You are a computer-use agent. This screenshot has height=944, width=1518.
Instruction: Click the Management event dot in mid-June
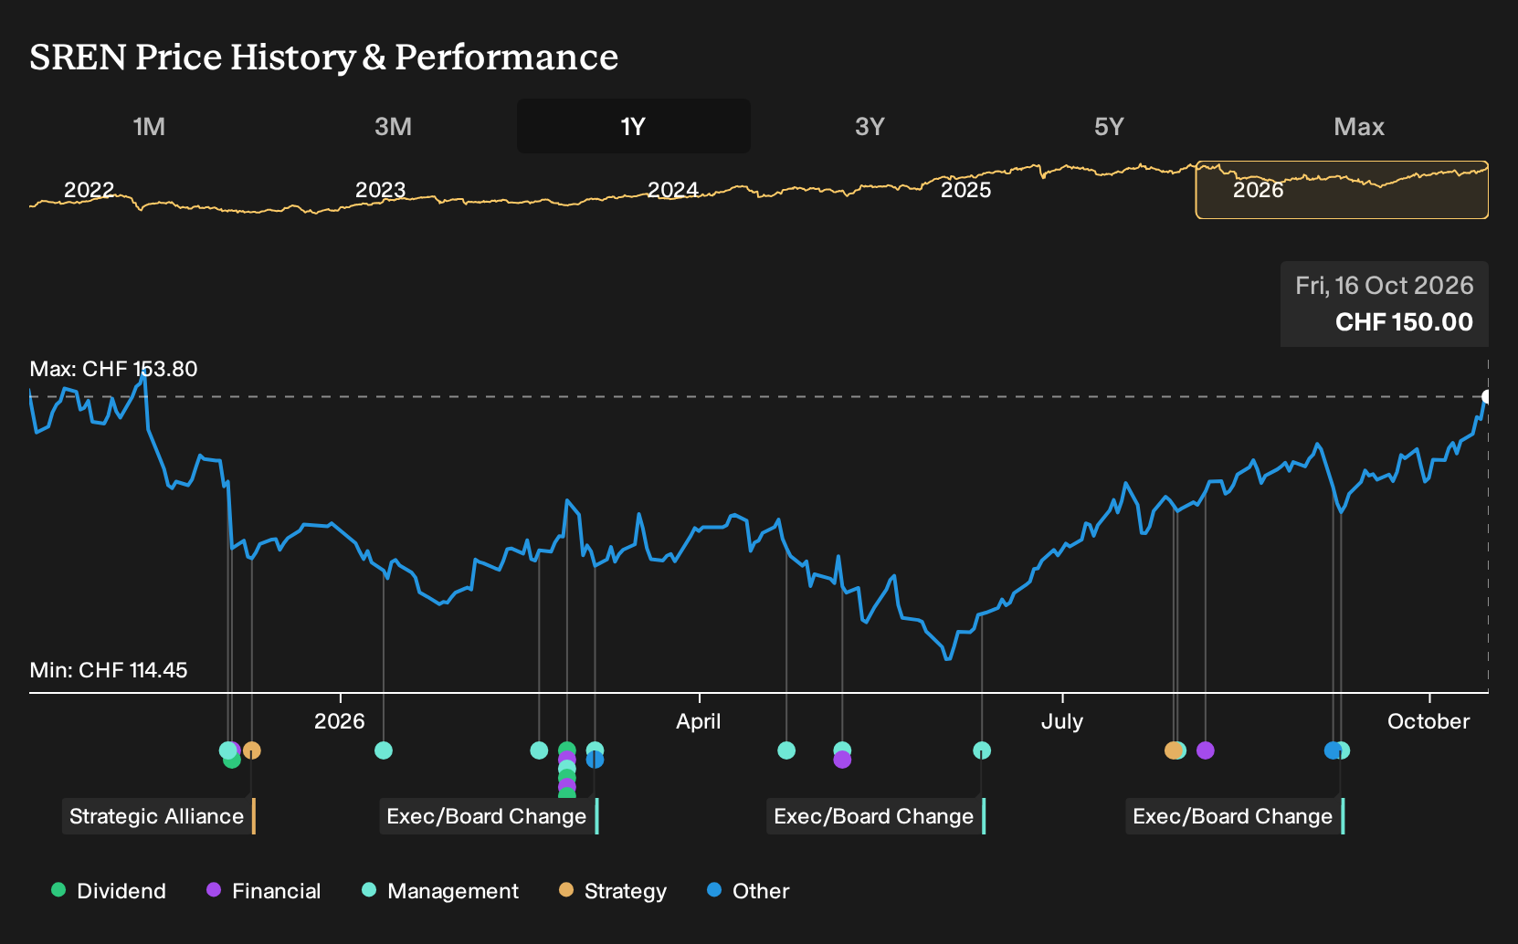[982, 750]
